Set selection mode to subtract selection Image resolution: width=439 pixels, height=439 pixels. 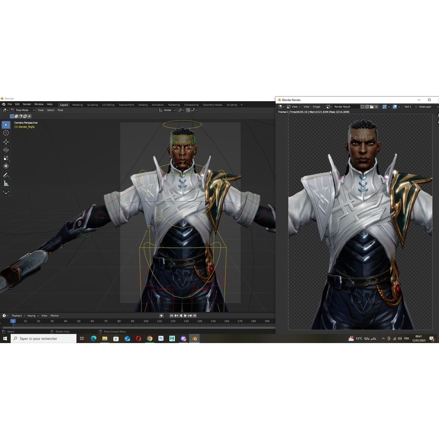tap(21, 116)
